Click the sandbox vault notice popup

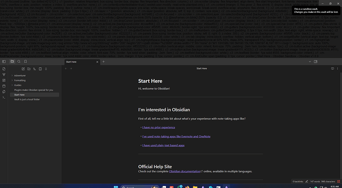[316, 10]
